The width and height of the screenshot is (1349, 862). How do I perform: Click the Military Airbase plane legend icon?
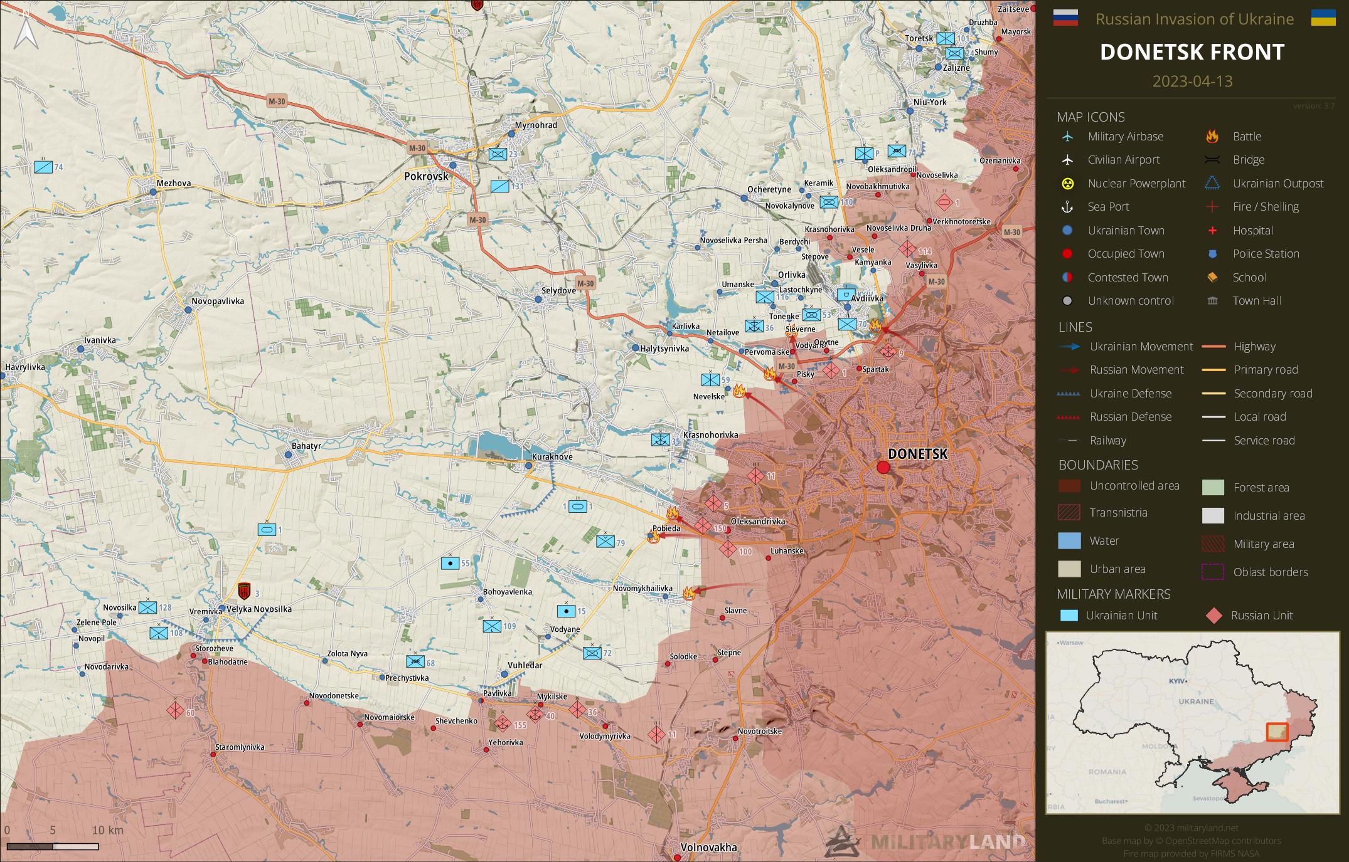click(1067, 137)
